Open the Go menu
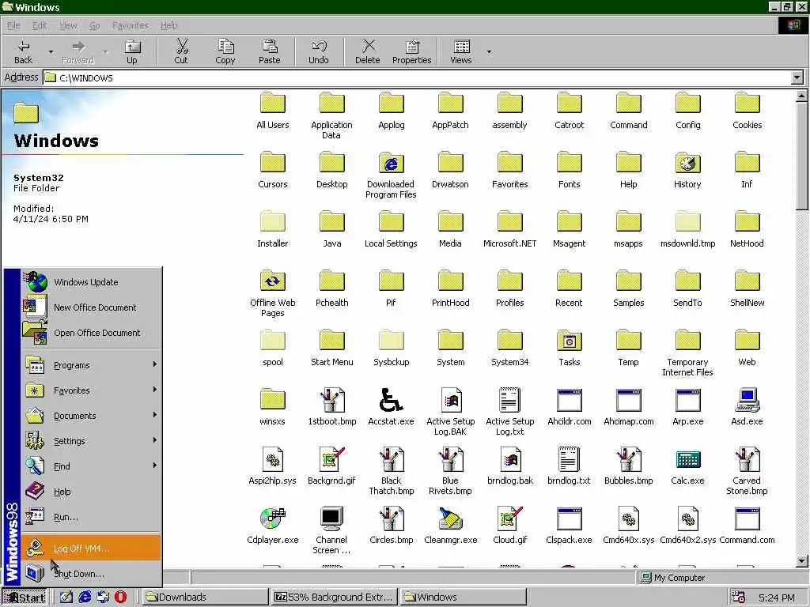This screenshot has width=810, height=607. pyautogui.click(x=95, y=25)
